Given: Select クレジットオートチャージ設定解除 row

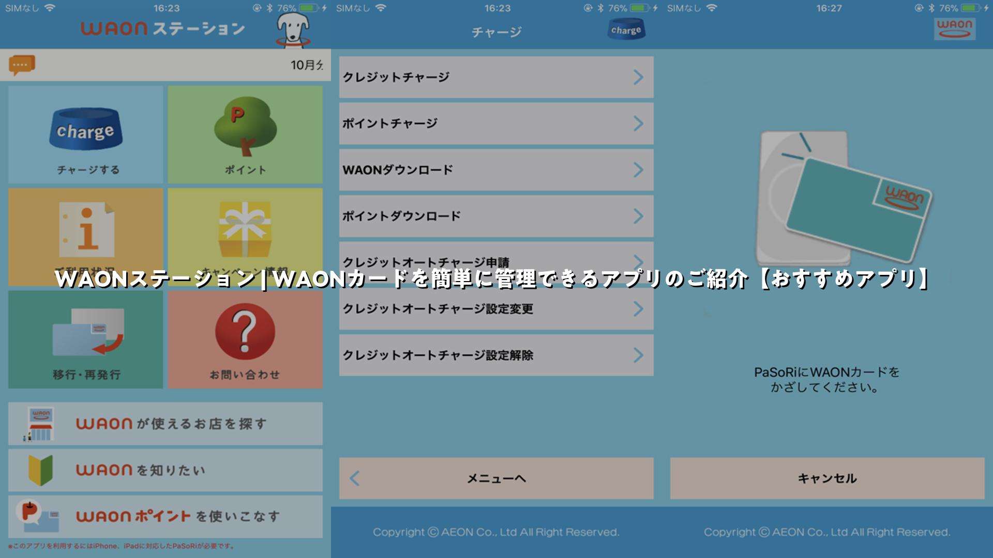Looking at the screenshot, I should [496, 355].
